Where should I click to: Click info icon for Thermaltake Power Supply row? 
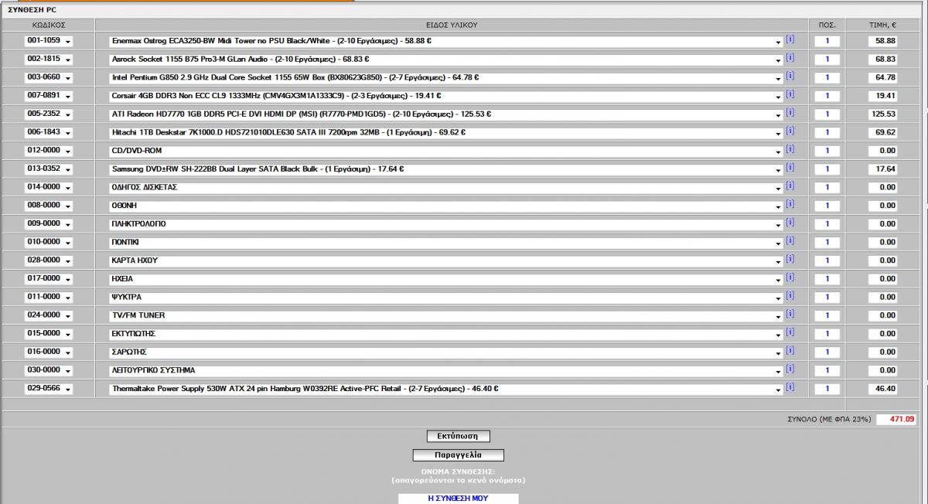pyautogui.click(x=790, y=388)
